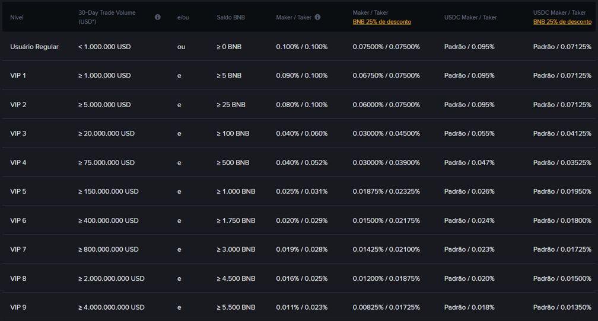Open BNB 25% de desconto link under USDC Maker / Taker
Viewport: 598px width, 321px height.
[x=562, y=22]
